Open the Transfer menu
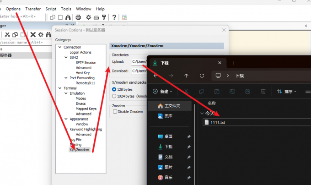 point(33,9)
